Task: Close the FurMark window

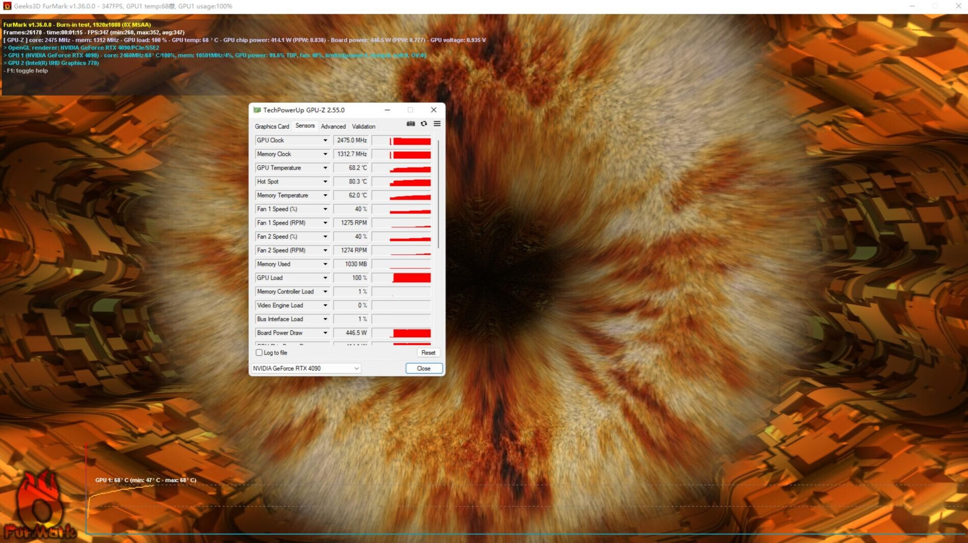Action: click(x=958, y=6)
